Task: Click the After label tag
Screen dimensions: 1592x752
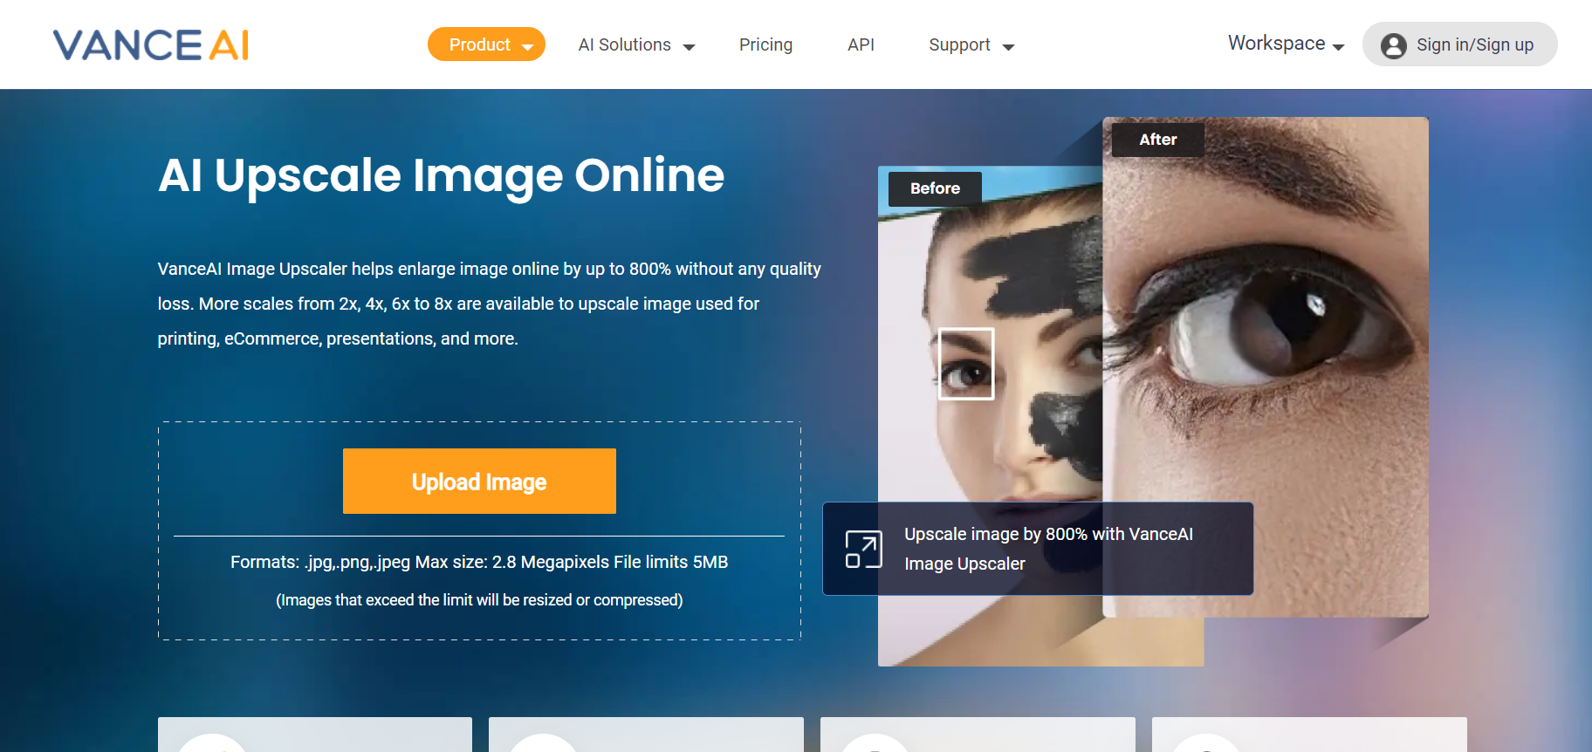Action: [x=1157, y=140]
